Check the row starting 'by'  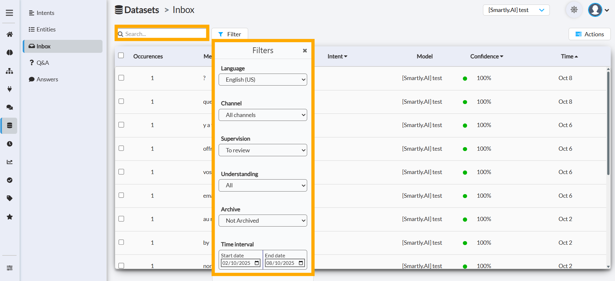(121, 242)
